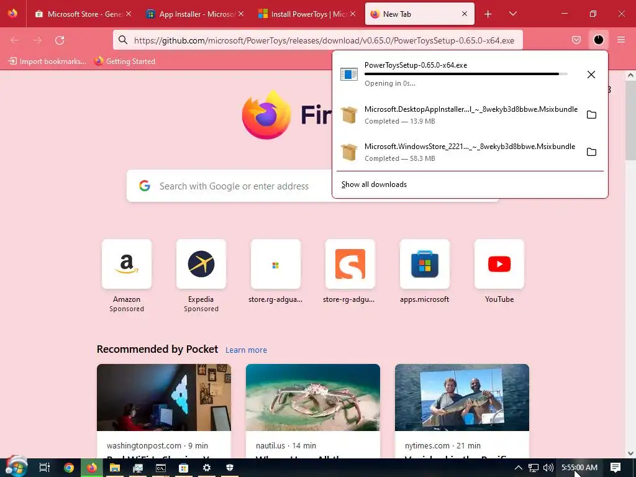This screenshot has width=636, height=477.
Task: Switch to the Microsoft Store - Generator tab
Action: [83, 14]
